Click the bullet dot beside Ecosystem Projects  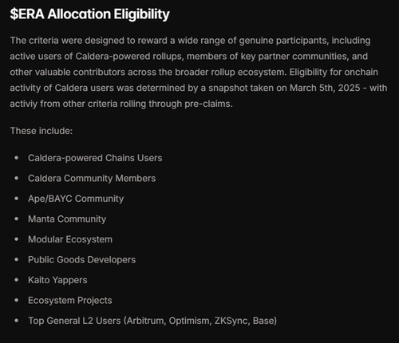[x=17, y=300]
